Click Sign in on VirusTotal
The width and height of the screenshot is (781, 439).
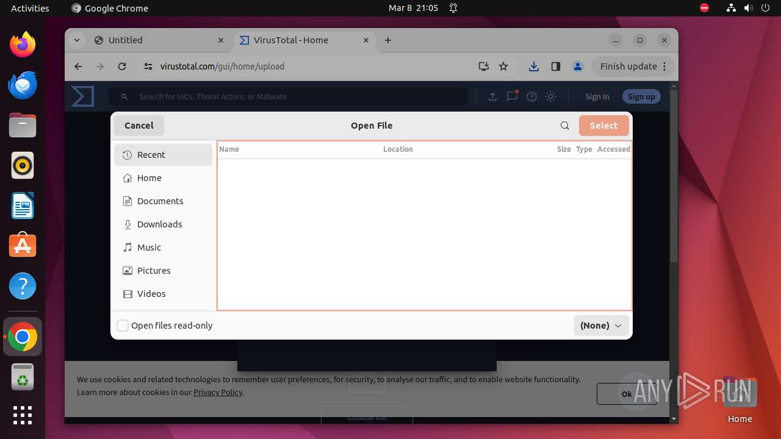coord(597,96)
